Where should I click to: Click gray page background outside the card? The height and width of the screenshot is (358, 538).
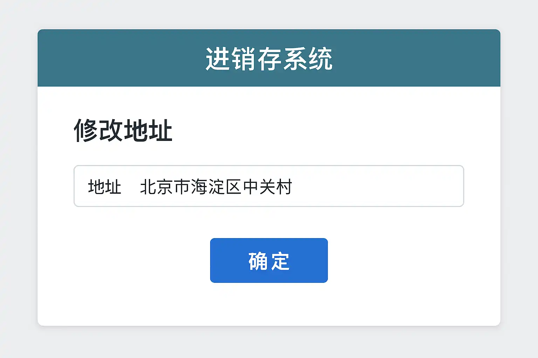(18, 175)
